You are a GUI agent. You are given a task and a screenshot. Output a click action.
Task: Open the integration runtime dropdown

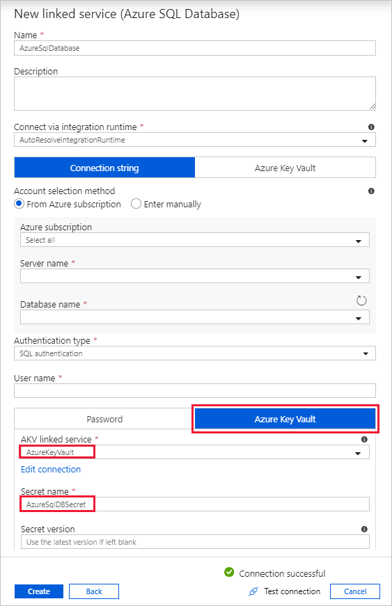tap(195, 140)
